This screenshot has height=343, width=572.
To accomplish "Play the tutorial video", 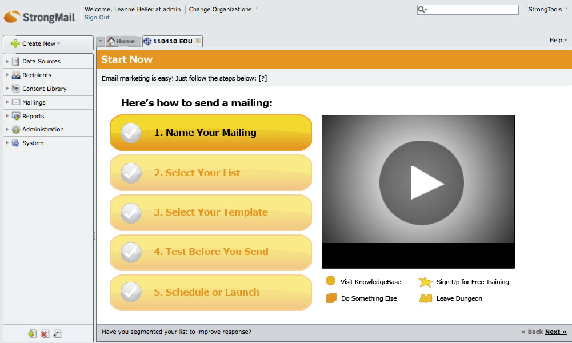I will coord(422,182).
